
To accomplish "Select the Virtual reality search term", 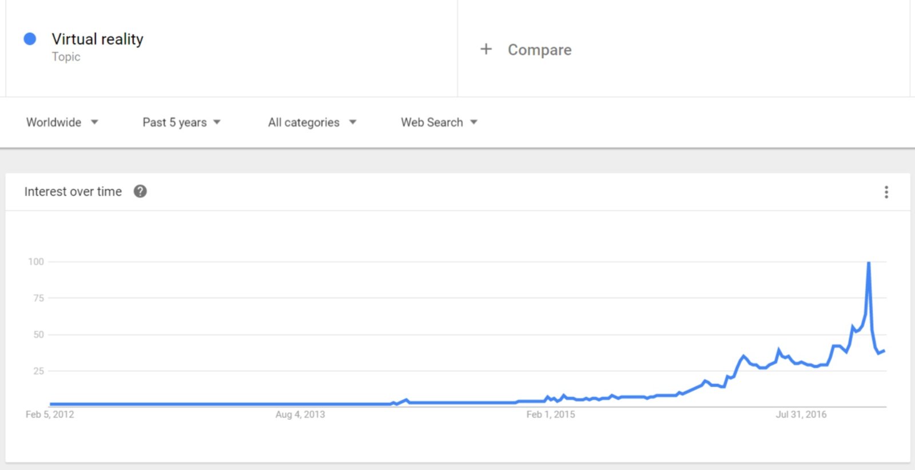I will tap(98, 39).
